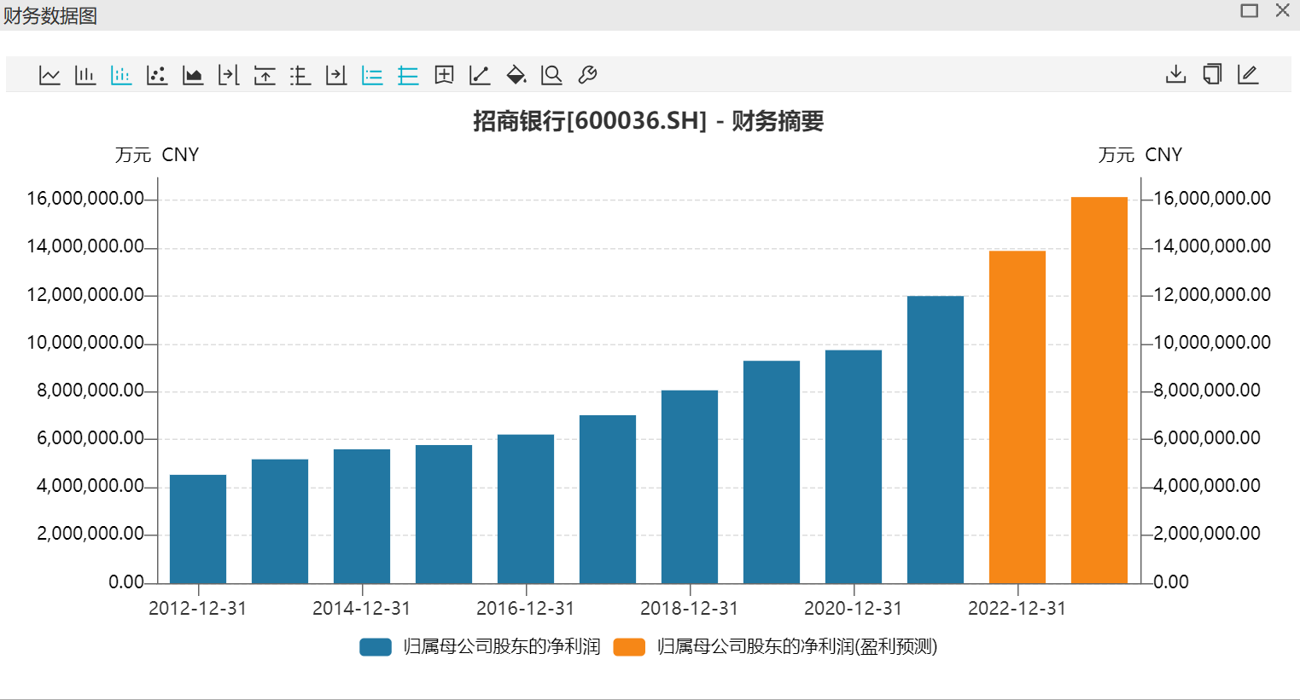This screenshot has height=700, width=1300.
Task: Select the 2012-12-31 blue bar
Action: coord(198,529)
